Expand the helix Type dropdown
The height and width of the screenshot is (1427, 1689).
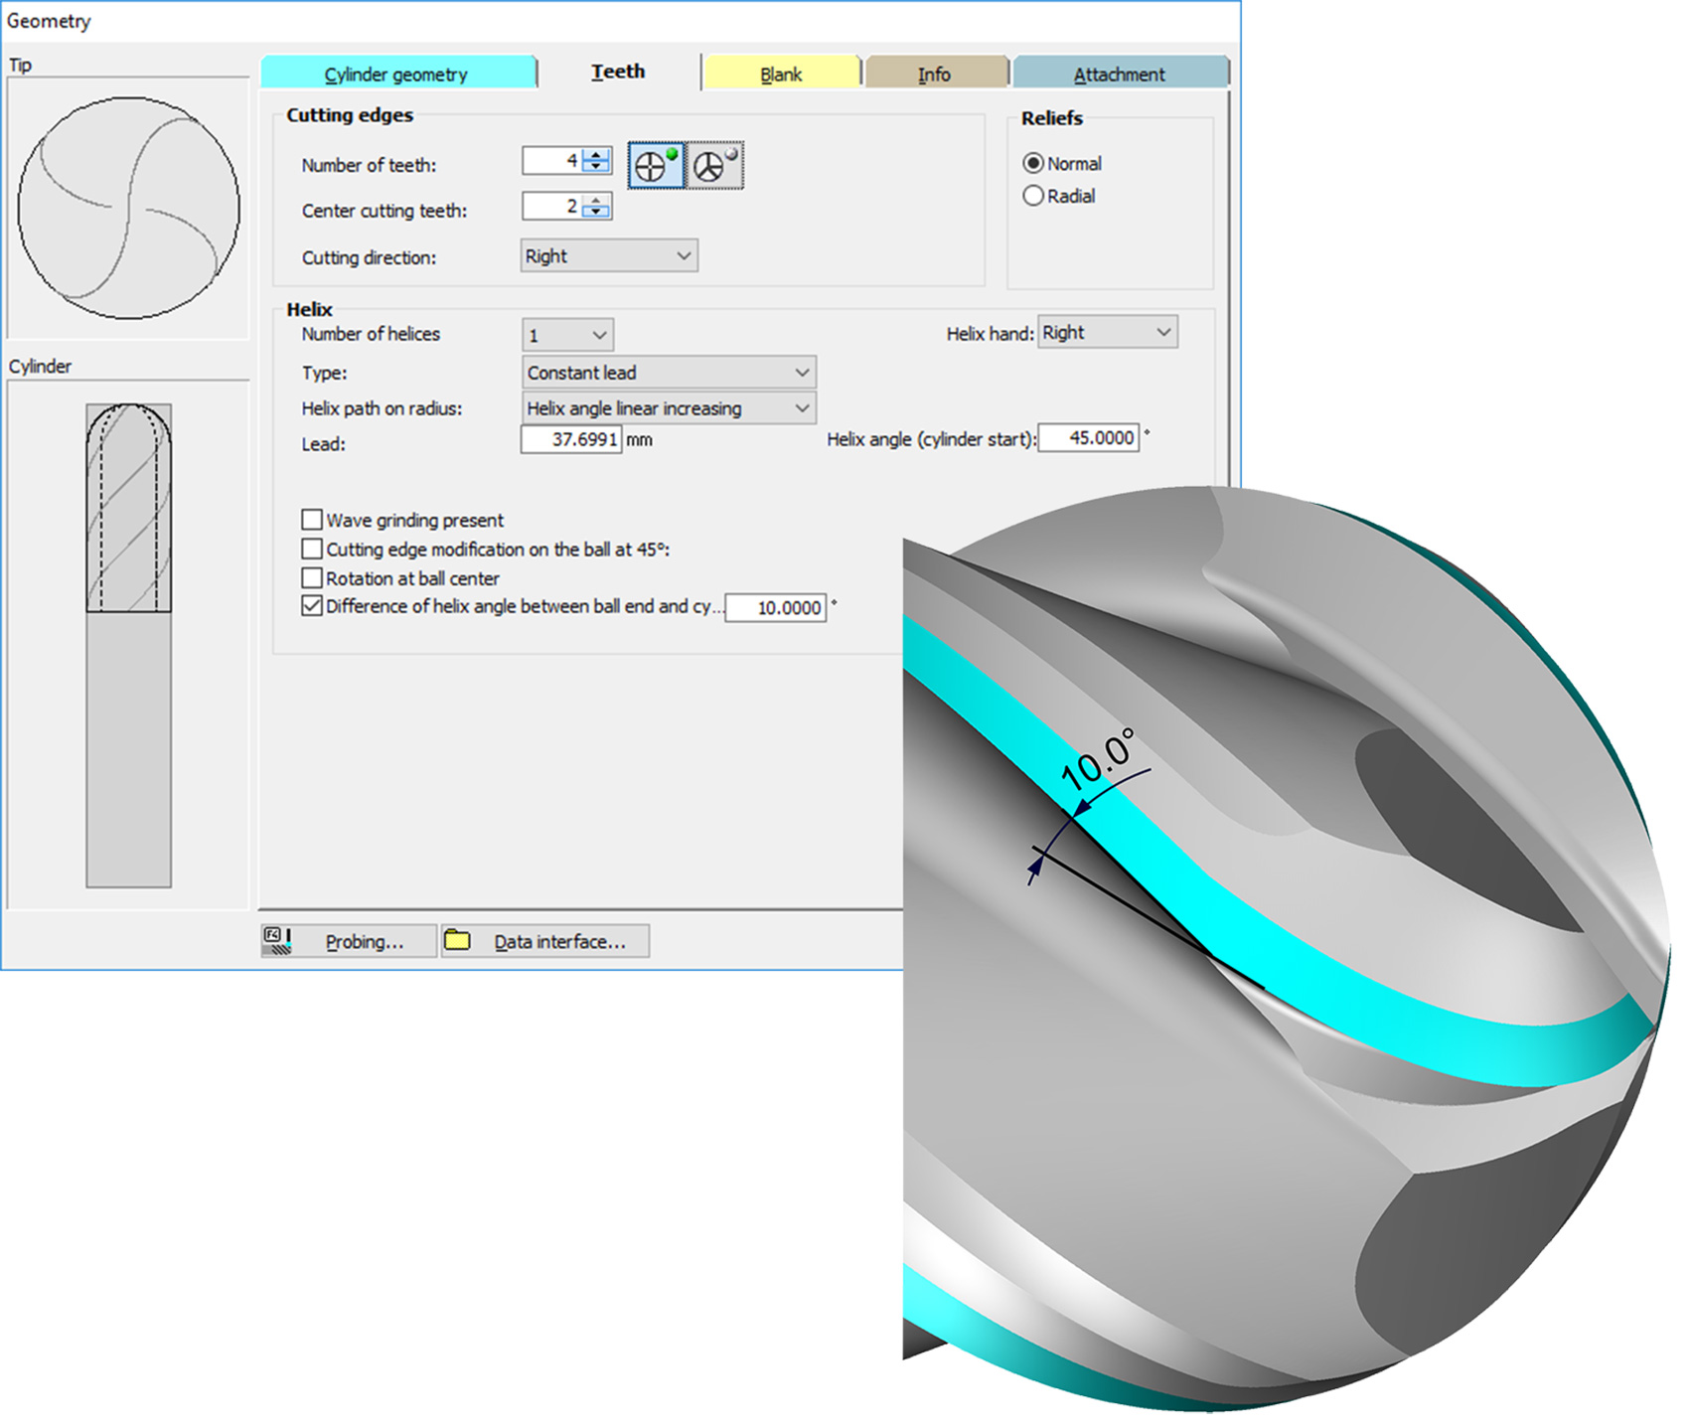[x=668, y=373]
